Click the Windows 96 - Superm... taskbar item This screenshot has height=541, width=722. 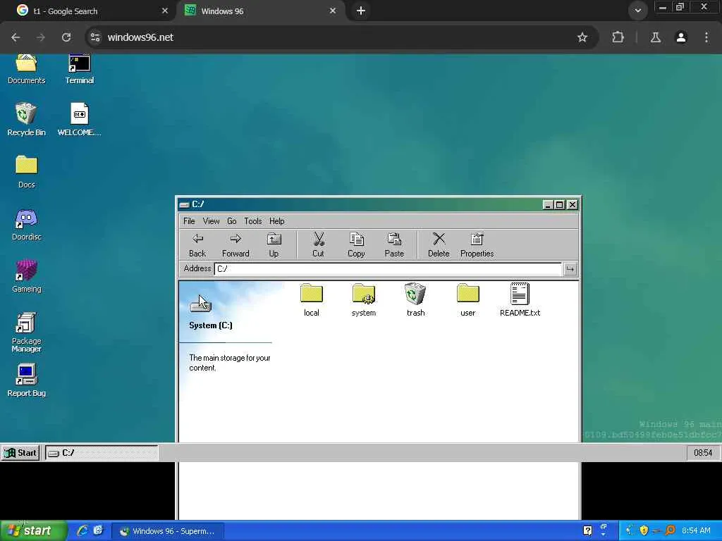[169, 531]
